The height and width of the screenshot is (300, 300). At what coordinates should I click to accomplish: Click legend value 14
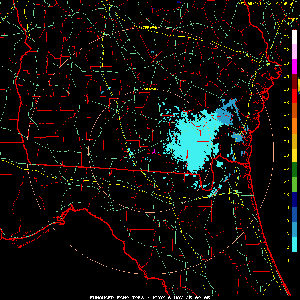pyautogui.click(x=286, y=208)
